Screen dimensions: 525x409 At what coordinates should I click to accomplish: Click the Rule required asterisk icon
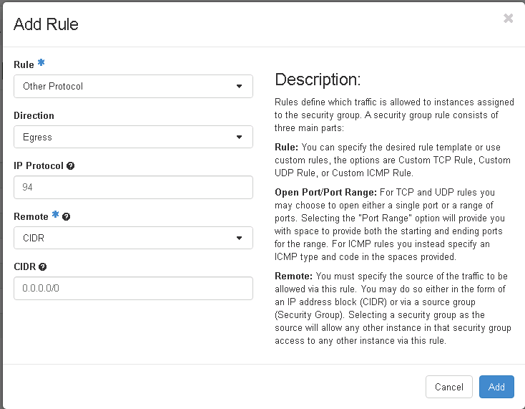(x=41, y=62)
